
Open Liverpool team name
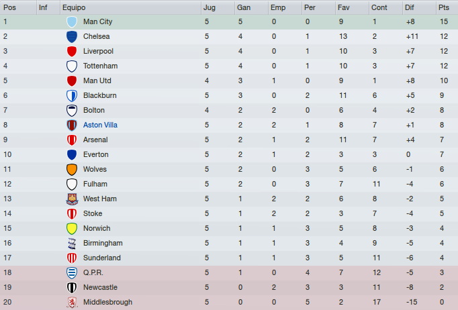pyautogui.click(x=98, y=51)
